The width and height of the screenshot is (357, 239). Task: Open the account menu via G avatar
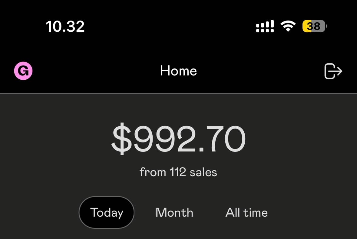coord(23,71)
